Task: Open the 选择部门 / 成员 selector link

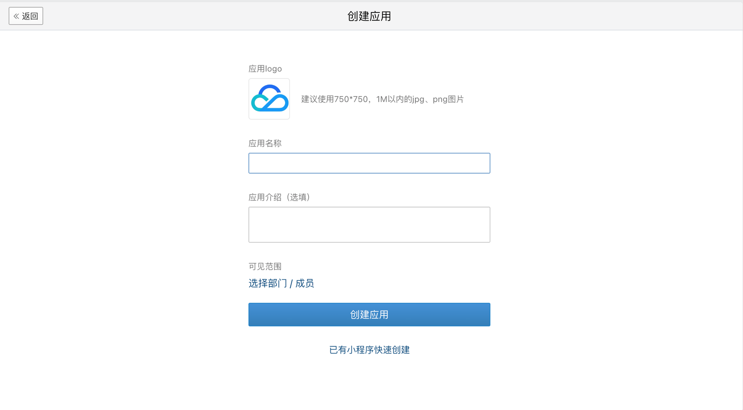Action: [x=281, y=283]
